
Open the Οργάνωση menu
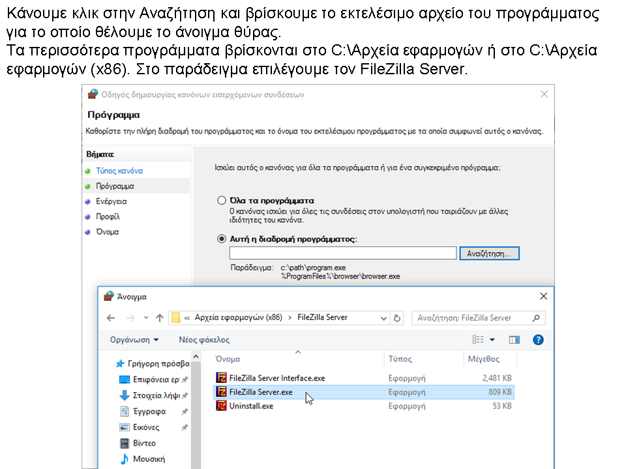(x=134, y=340)
